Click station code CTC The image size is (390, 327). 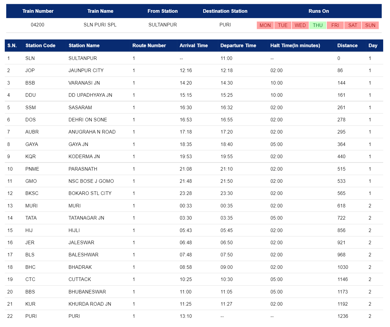[x=30, y=279]
